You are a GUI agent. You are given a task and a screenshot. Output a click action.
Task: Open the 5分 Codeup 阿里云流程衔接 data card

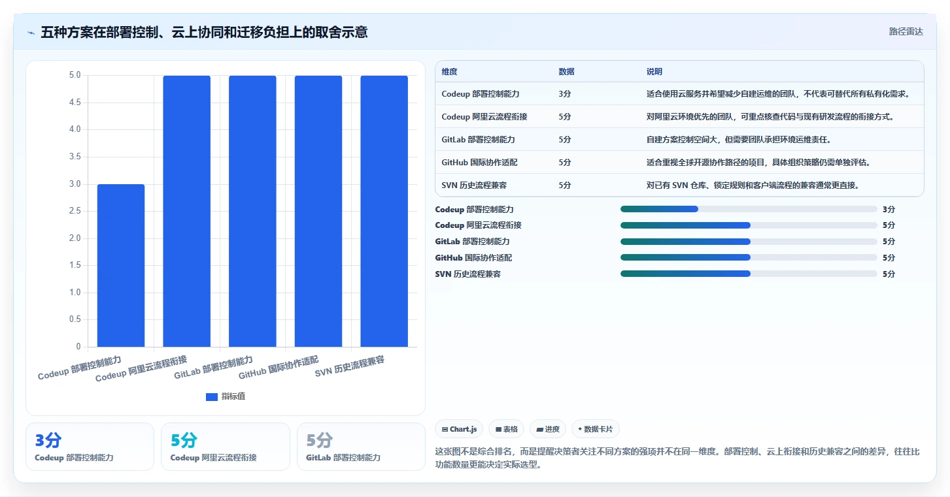225,447
